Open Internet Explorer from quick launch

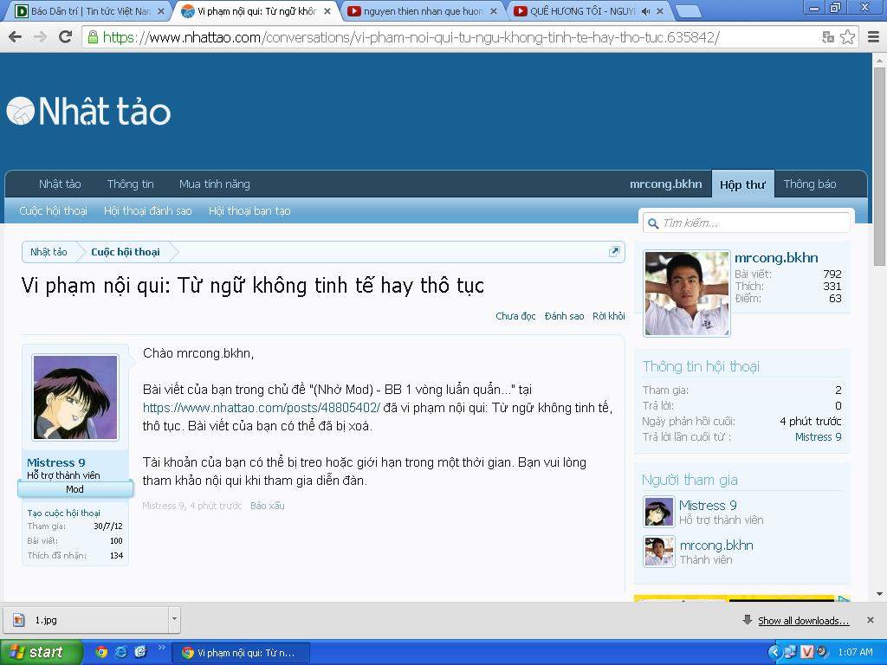[121, 652]
